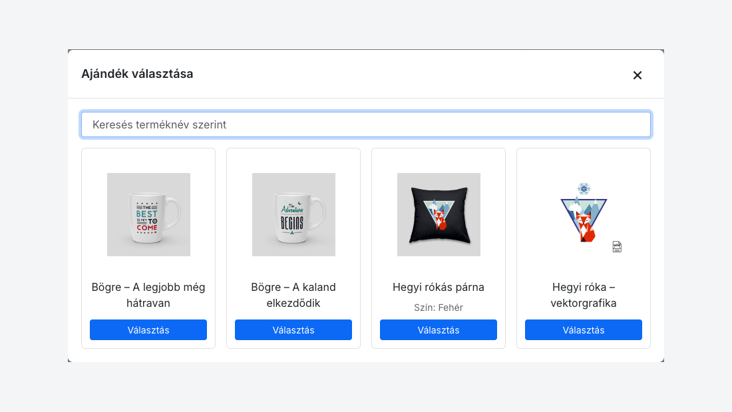Screen dimensions: 732x412
Task: Click the 'Hegyi rókás párna' product name
Action: (439, 288)
